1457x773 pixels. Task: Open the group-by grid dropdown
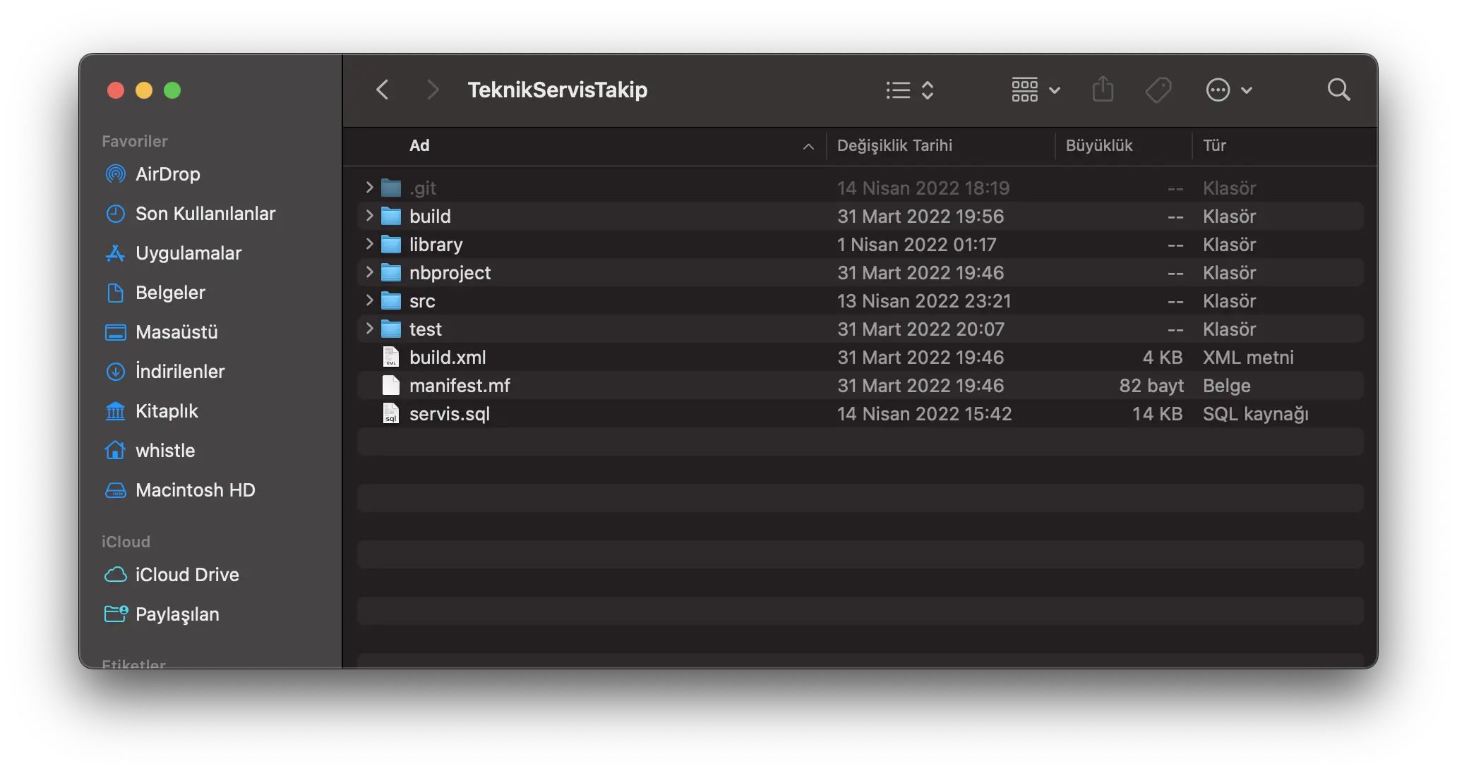[1036, 90]
